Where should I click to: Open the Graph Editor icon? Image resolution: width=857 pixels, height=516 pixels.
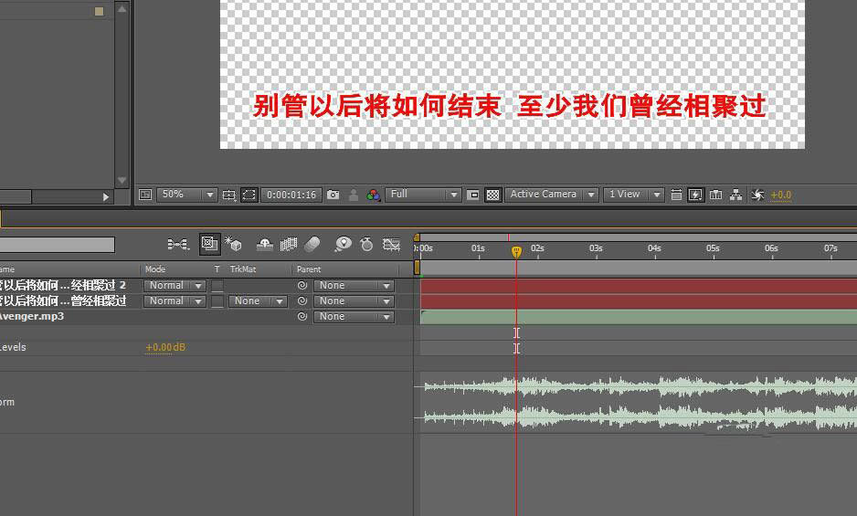[x=391, y=244]
